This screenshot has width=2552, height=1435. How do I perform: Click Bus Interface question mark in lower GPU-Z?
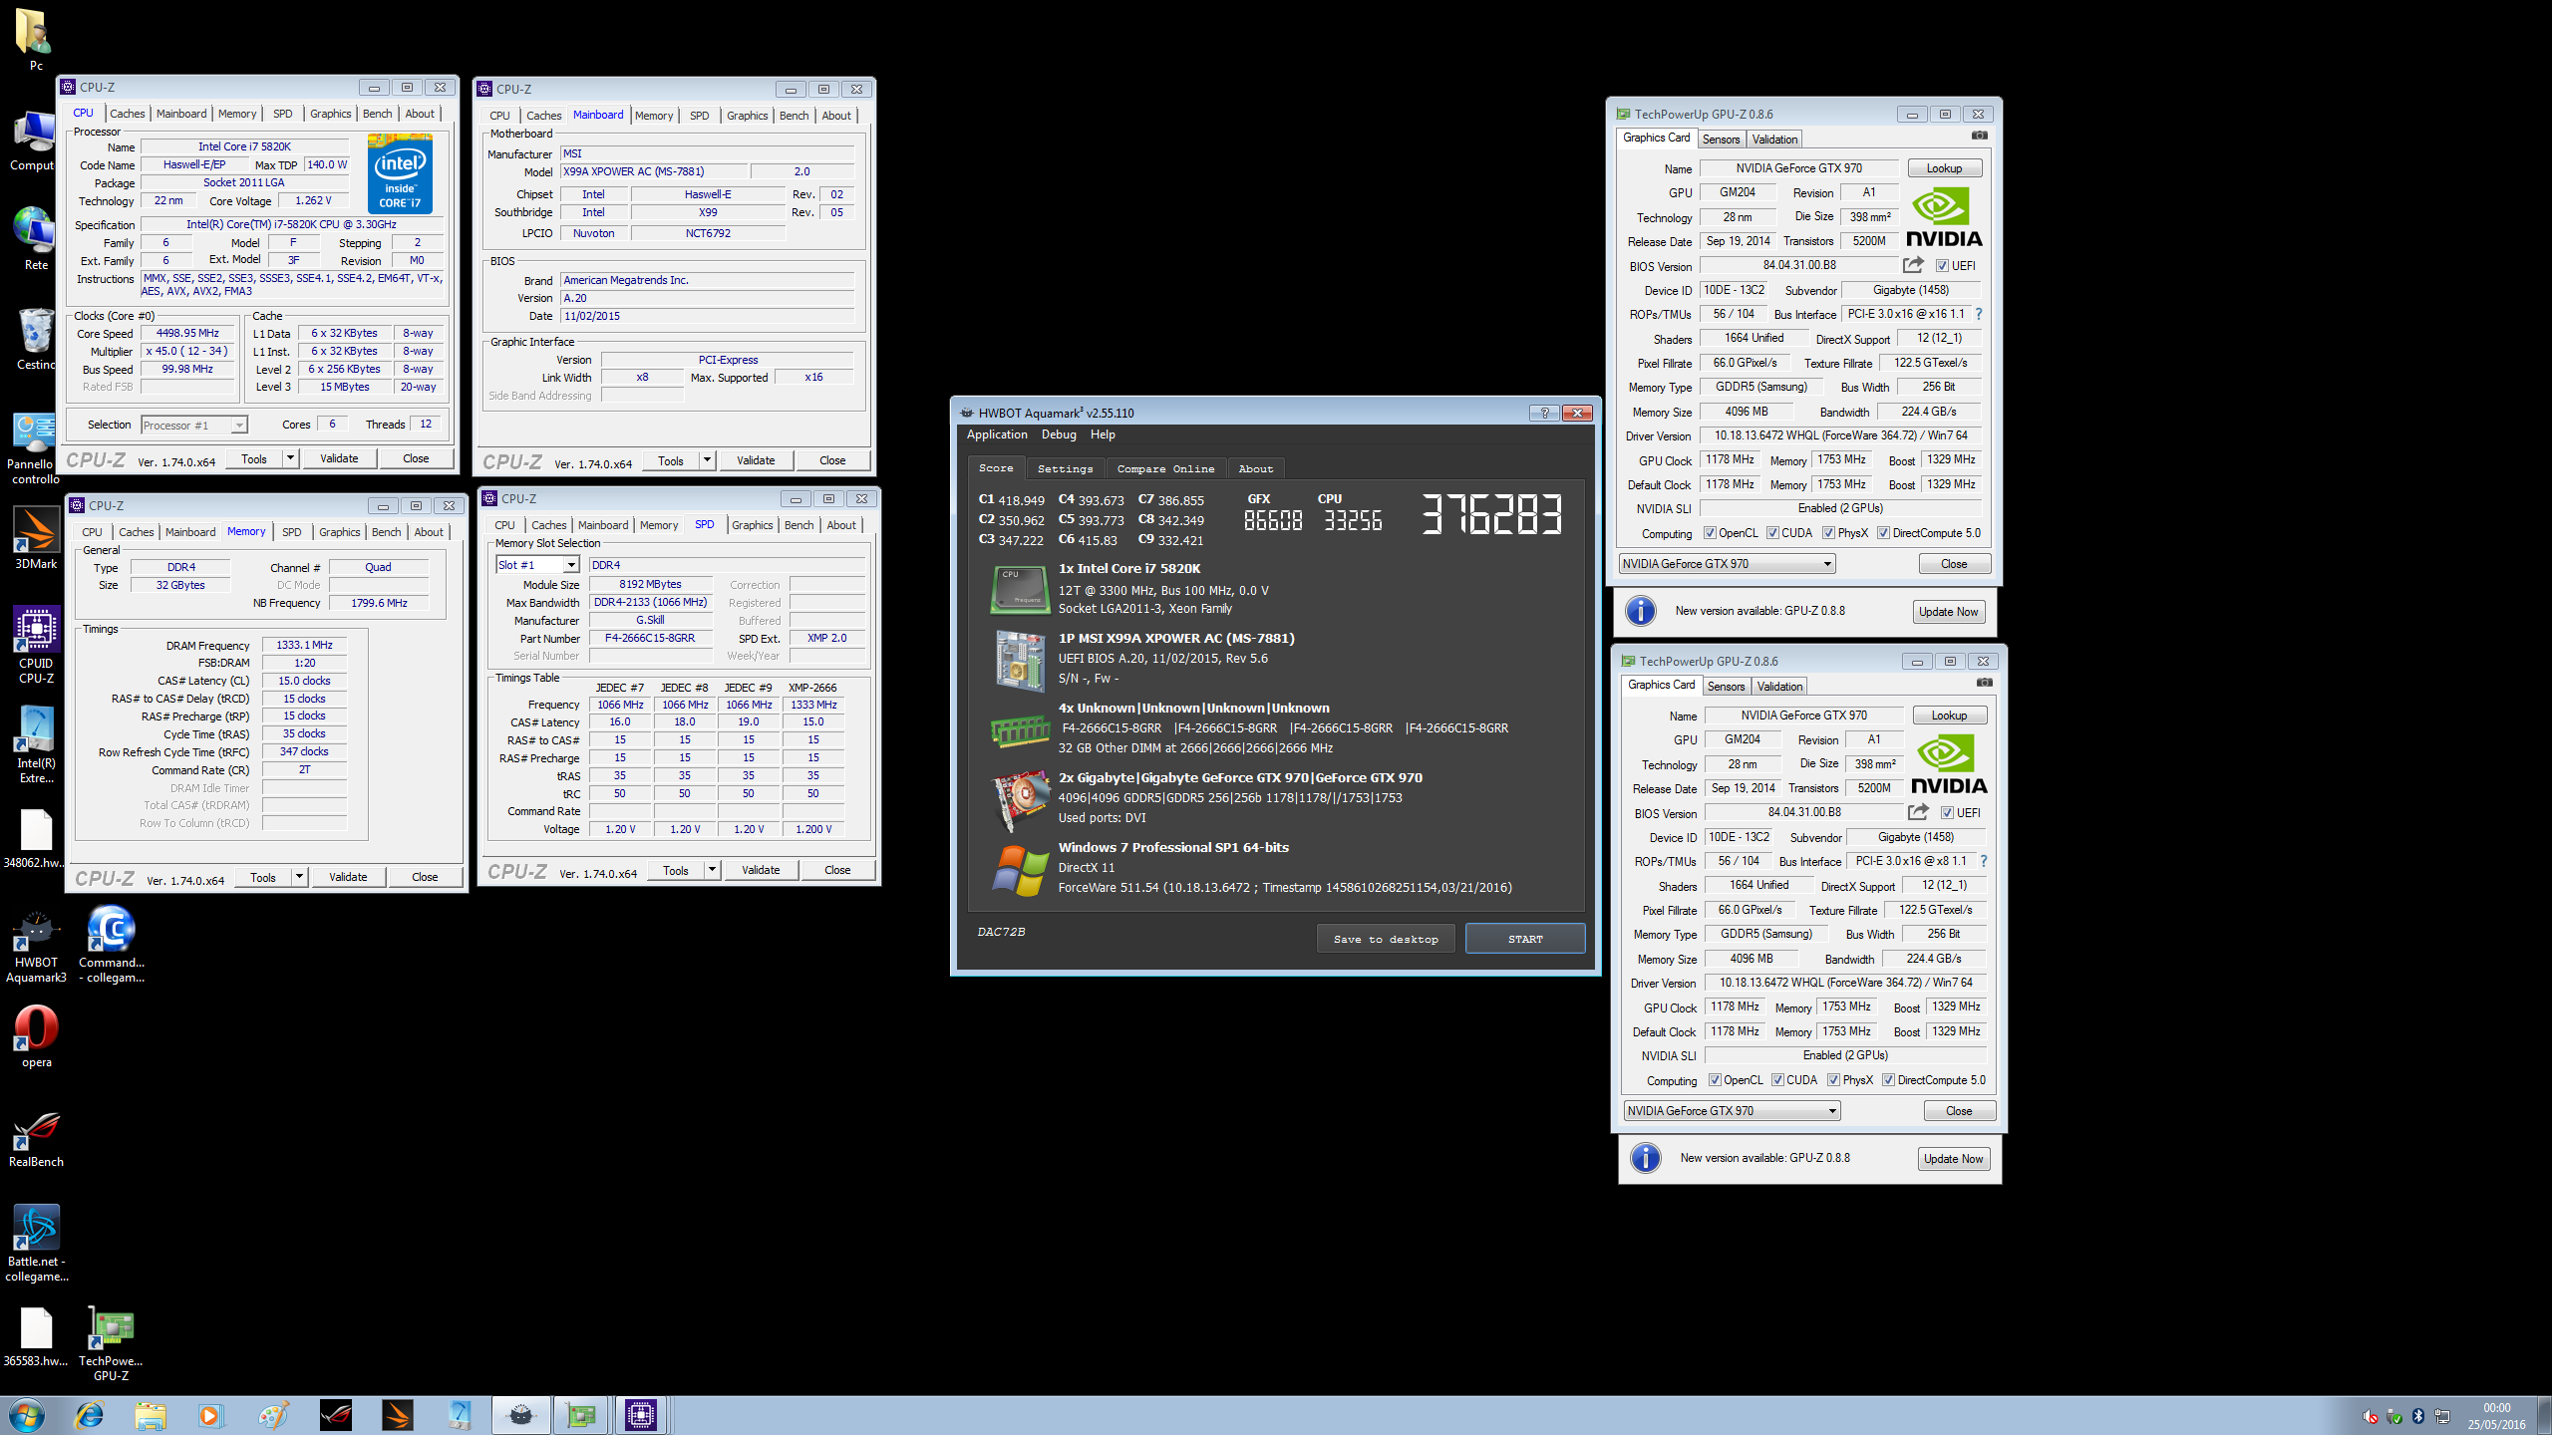click(x=1984, y=861)
